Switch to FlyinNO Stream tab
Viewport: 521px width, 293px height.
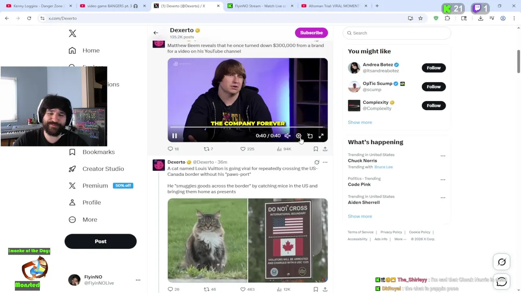click(260, 6)
